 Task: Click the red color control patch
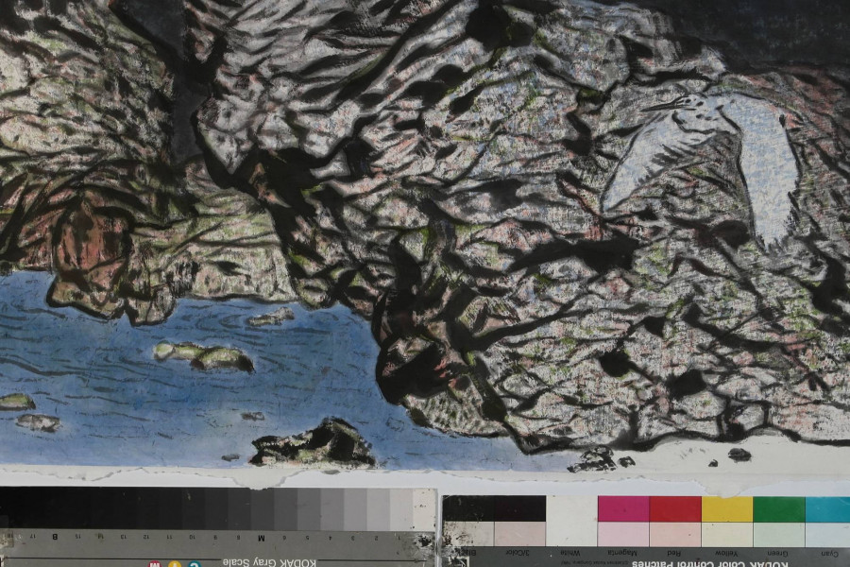675,509
